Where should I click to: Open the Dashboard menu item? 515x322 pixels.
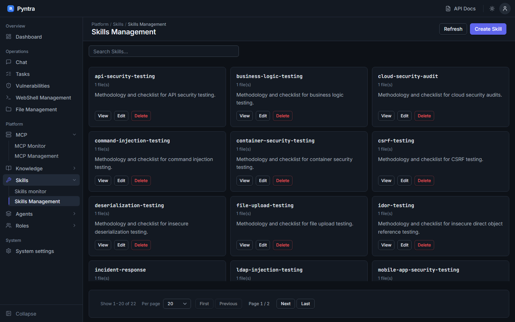41,37
